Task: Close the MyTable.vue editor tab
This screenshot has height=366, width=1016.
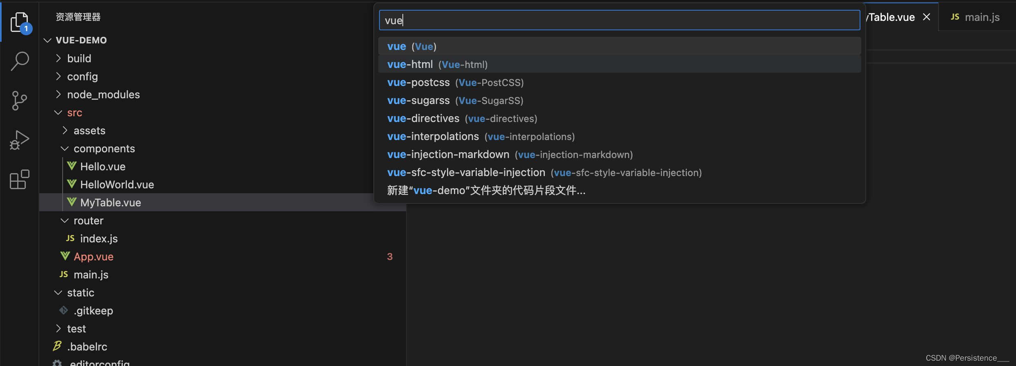Action: pos(927,17)
